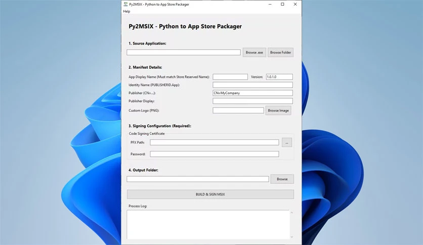Click the BUILD & SIGN MSIX button
Image resolution: width=423 pixels, height=245 pixels.
(x=210, y=194)
